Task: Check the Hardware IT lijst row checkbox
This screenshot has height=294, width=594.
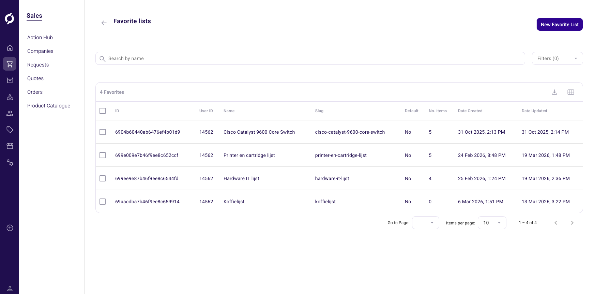Action: point(103,178)
